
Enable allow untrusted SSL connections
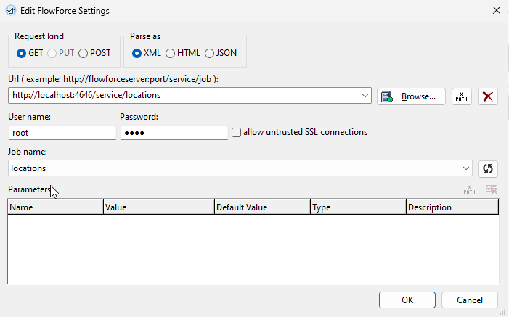coord(236,132)
